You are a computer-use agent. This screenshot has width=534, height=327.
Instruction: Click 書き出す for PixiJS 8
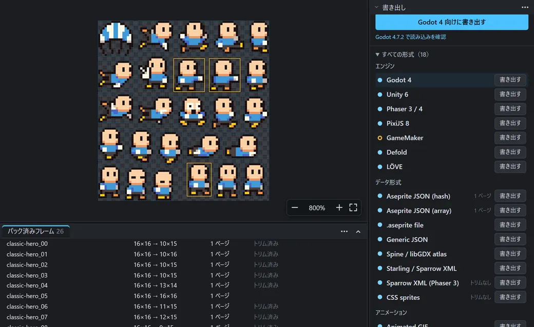pos(510,123)
